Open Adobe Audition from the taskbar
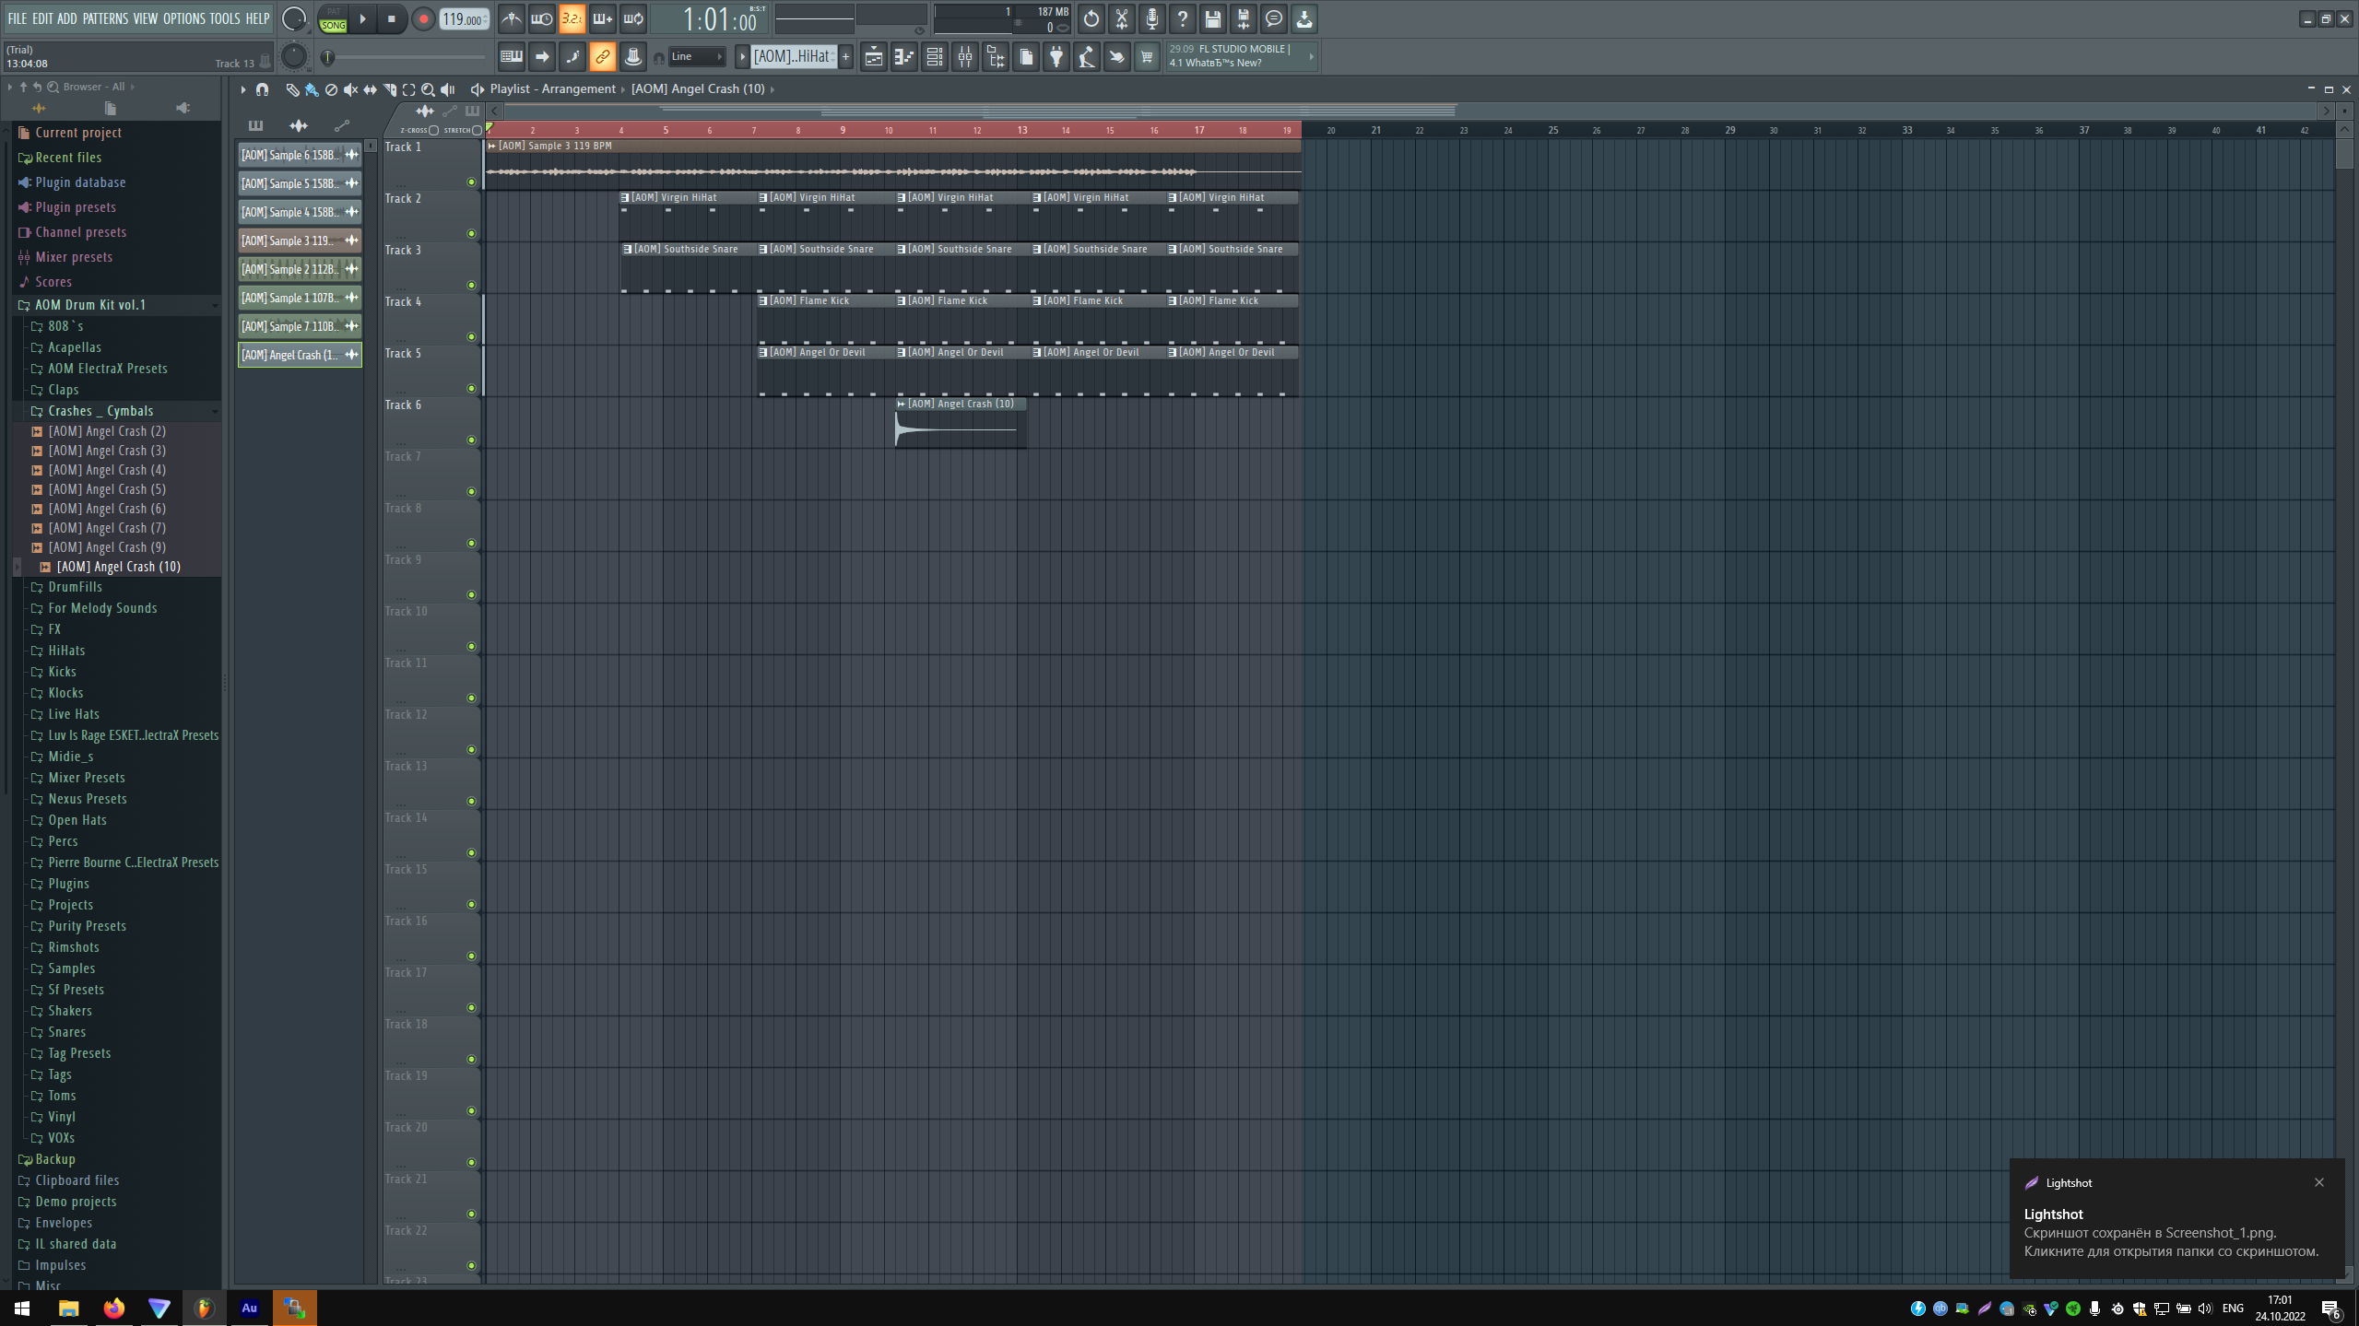 point(249,1308)
